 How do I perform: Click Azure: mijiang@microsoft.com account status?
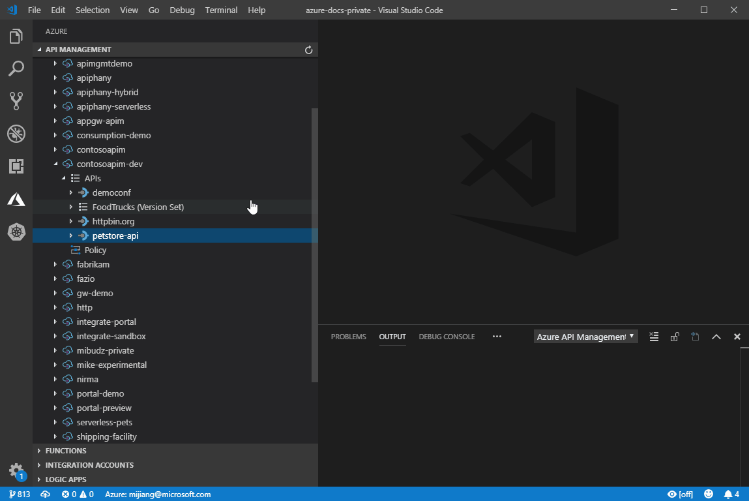coord(158,494)
